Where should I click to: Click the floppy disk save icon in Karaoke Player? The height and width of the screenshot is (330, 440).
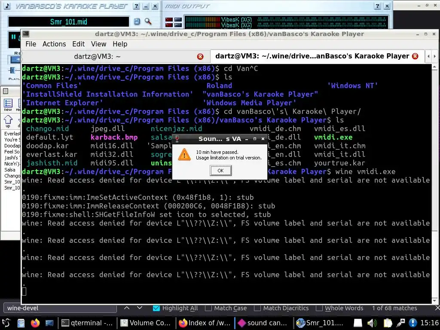pyautogui.click(x=137, y=21)
